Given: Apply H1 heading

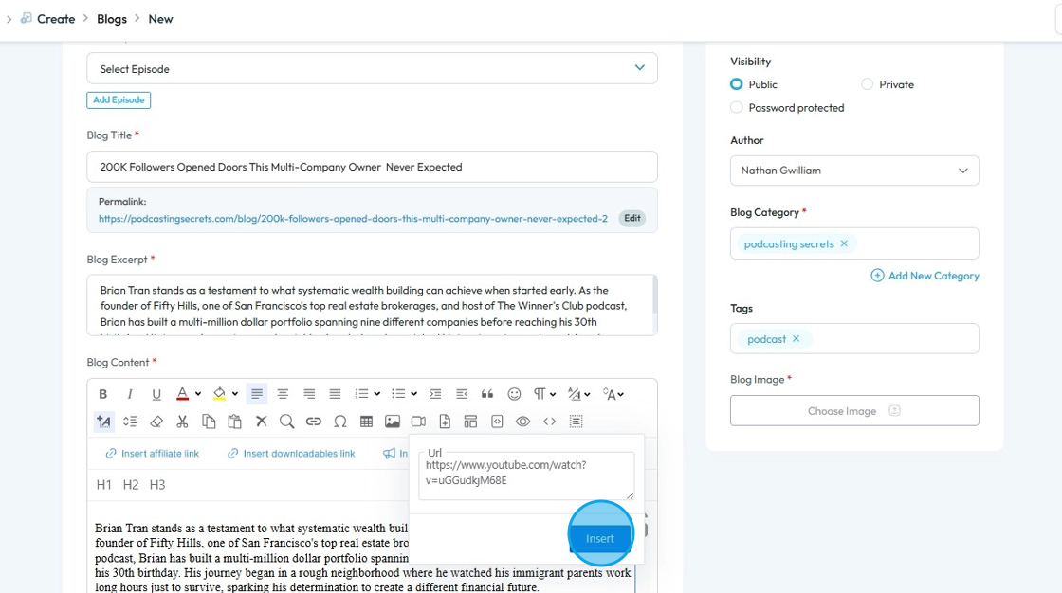Looking at the screenshot, I should 103,485.
